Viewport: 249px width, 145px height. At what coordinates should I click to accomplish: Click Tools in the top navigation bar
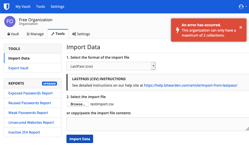(x=40, y=6)
